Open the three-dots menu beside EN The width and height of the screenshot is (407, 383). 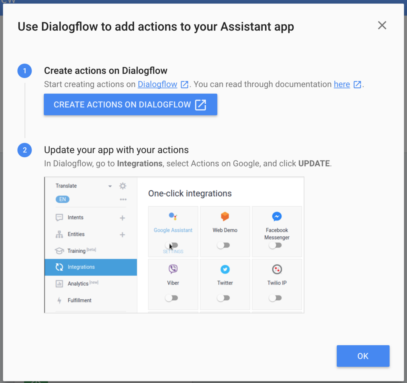click(x=123, y=199)
